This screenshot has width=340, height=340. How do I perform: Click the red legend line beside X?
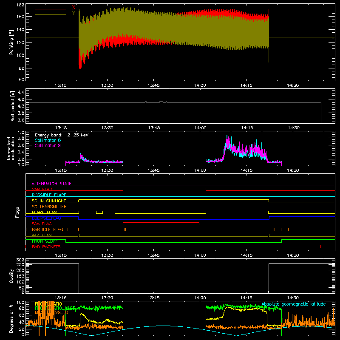[x=51, y=9]
